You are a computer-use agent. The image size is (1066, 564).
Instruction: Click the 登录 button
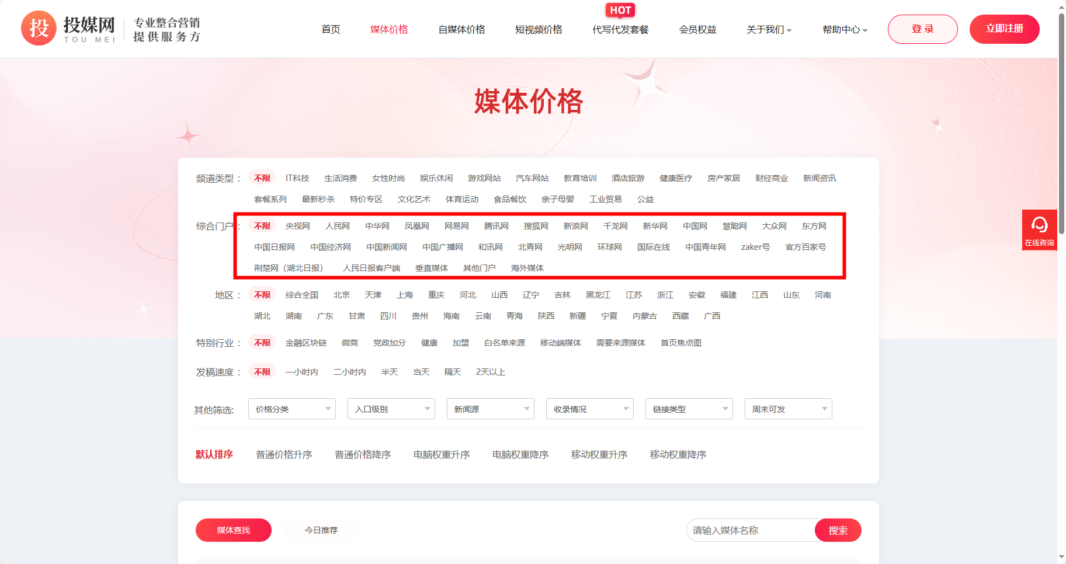point(922,29)
